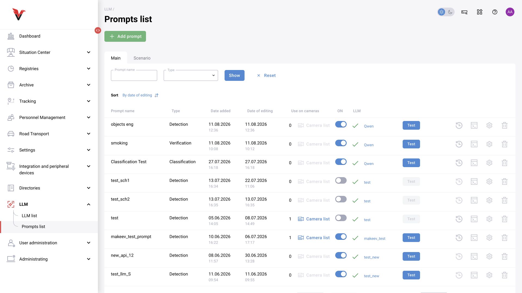Screen dimensions: 522x293
Task: Expand the User administration menu
Action: tap(49, 243)
